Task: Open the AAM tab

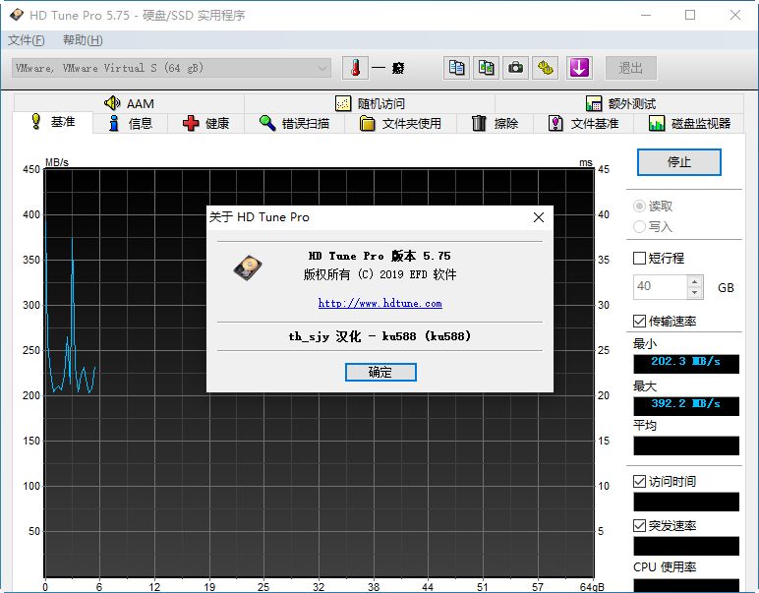Action: (129, 103)
